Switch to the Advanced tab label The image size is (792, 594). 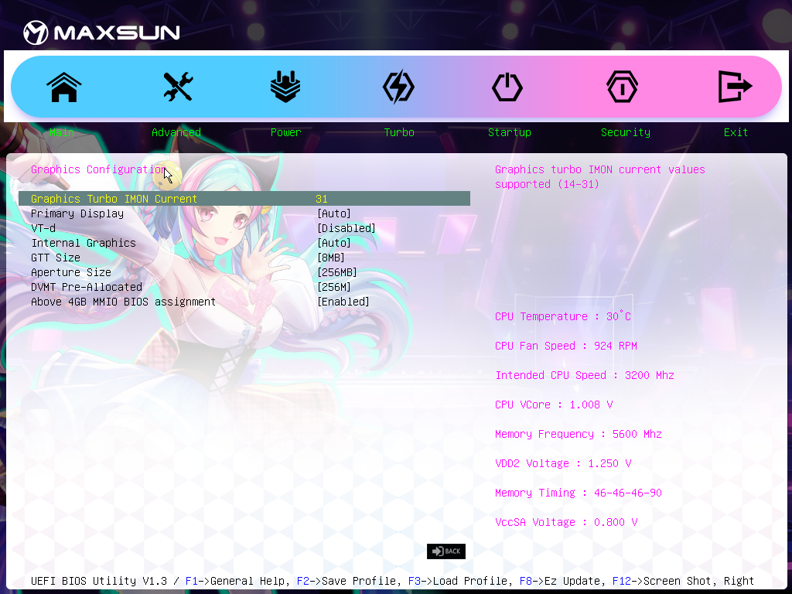176,132
